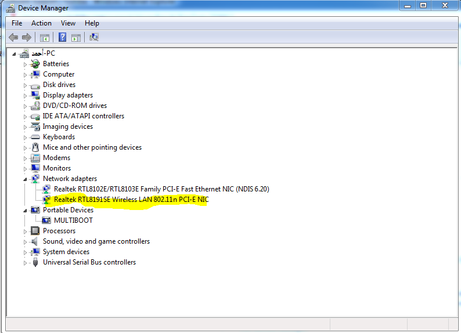The image size is (461, 333).
Task: Select the Processors label
Action: (x=59, y=231)
